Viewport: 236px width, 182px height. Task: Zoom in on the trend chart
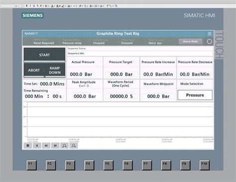point(64,146)
